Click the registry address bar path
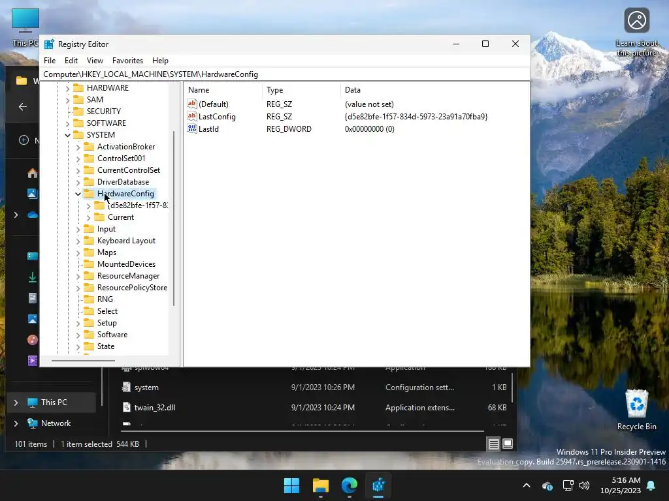 151,74
